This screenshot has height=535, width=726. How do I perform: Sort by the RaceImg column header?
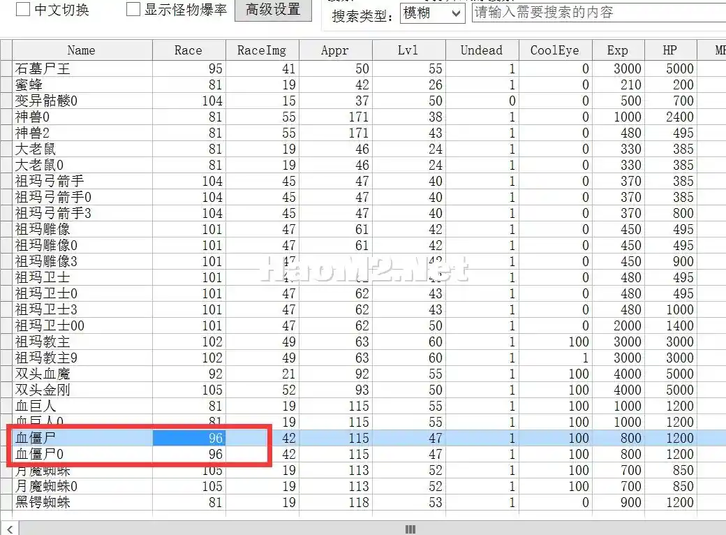[262, 50]
